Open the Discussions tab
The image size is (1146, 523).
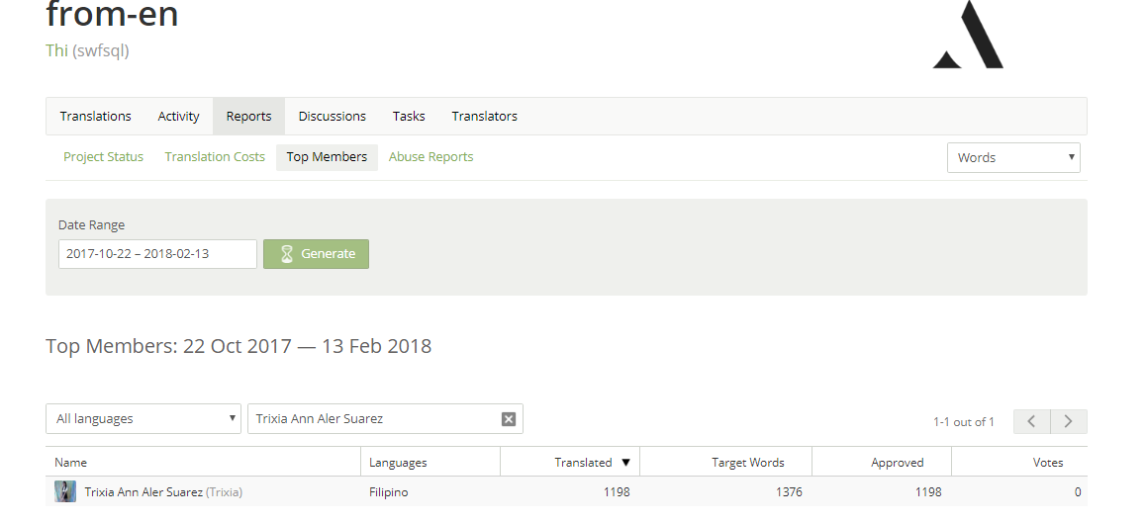click(x=332, y=116)
